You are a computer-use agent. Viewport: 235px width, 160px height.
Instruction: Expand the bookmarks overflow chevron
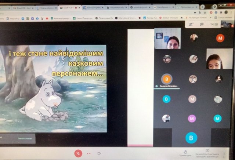tap(210, 18)
